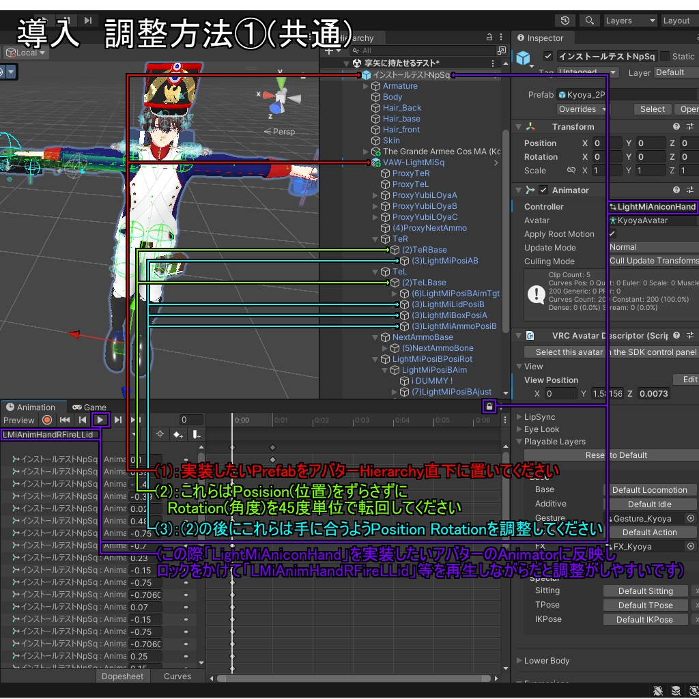Enable the Static checkbox
The height and width of the screenshot is (699, 699).
pyautogui.click(x=665, y=56)
